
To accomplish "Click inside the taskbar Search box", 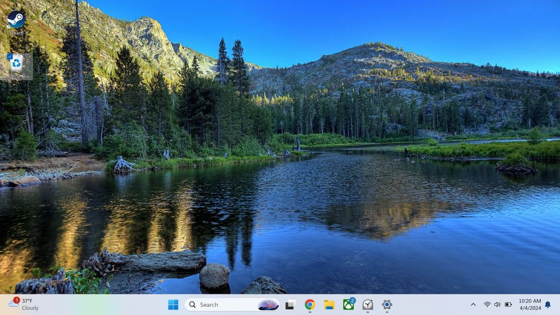I will click(x=213, y=305).
